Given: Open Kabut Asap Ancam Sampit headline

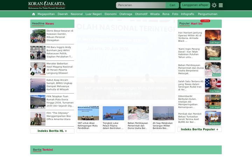Looking at the screenshot, I should click(x=60, y=85).
